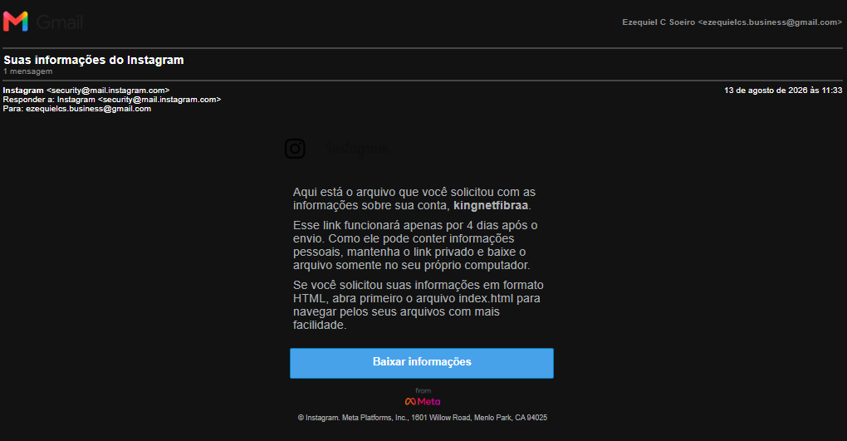This screenshot has width=847, height=441.
Task: Click the Meta logo below the button
Action: (x=423, y=401)
